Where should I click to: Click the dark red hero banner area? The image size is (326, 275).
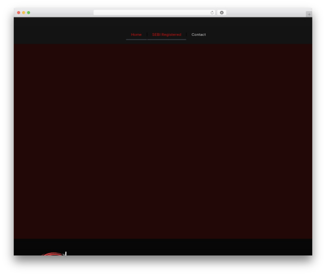click(x=163, y=141)
